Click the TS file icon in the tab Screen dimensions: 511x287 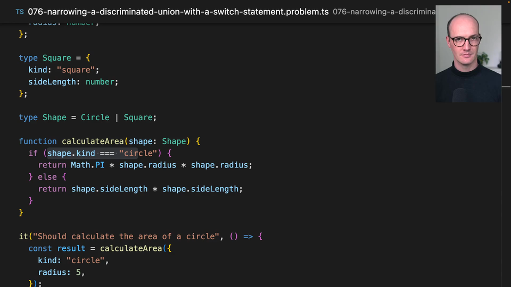20,11
